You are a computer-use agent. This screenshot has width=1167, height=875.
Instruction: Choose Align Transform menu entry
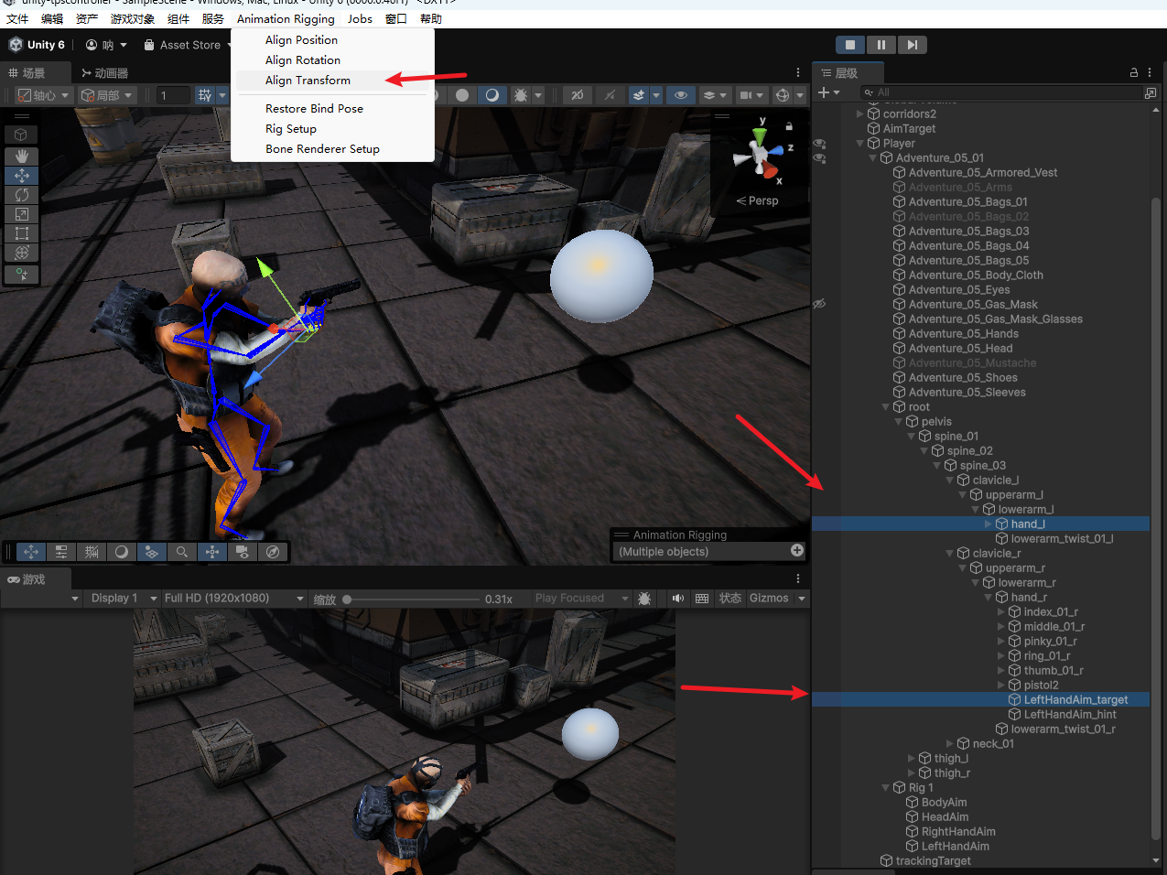308,81
